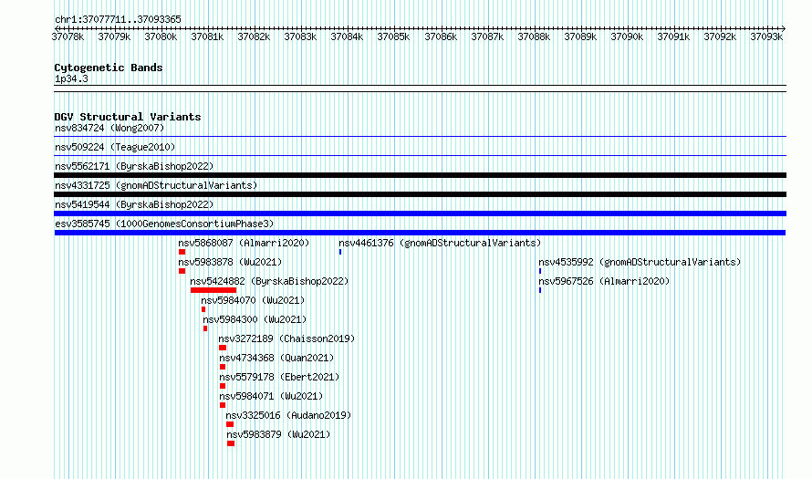Click the blue tick below nsv4461376
This screenshot has height=479, width=812.
click(x=340, y=252)
